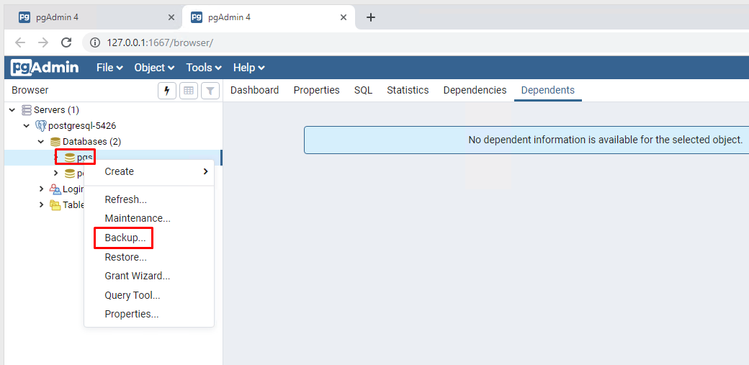Close the first pgAdmin 4 browser tab

click(x=171, y=17)
